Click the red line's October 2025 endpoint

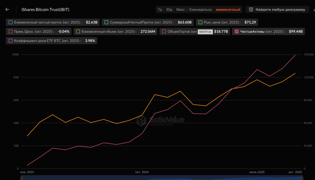pyautogui.click(x=295, y=55)
